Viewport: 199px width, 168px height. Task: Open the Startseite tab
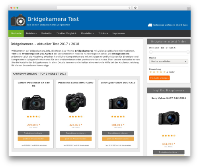click(x=16, y=33)
